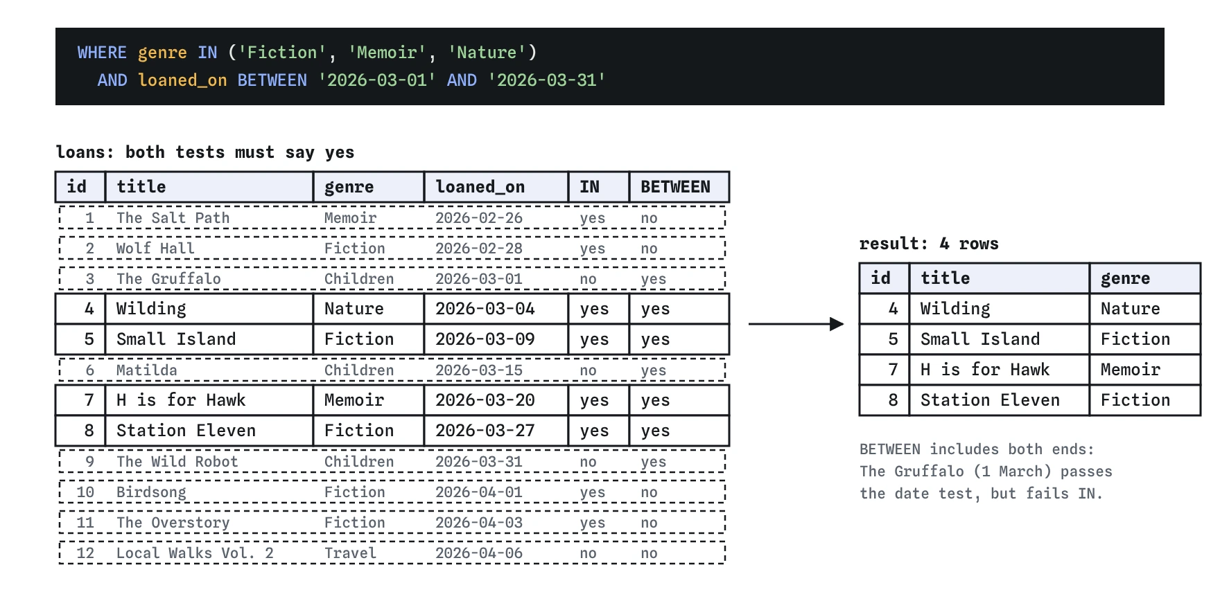Select the title "The Salt Path"
The width and height of the screenshot is (1220, 601).
point(173,218)
